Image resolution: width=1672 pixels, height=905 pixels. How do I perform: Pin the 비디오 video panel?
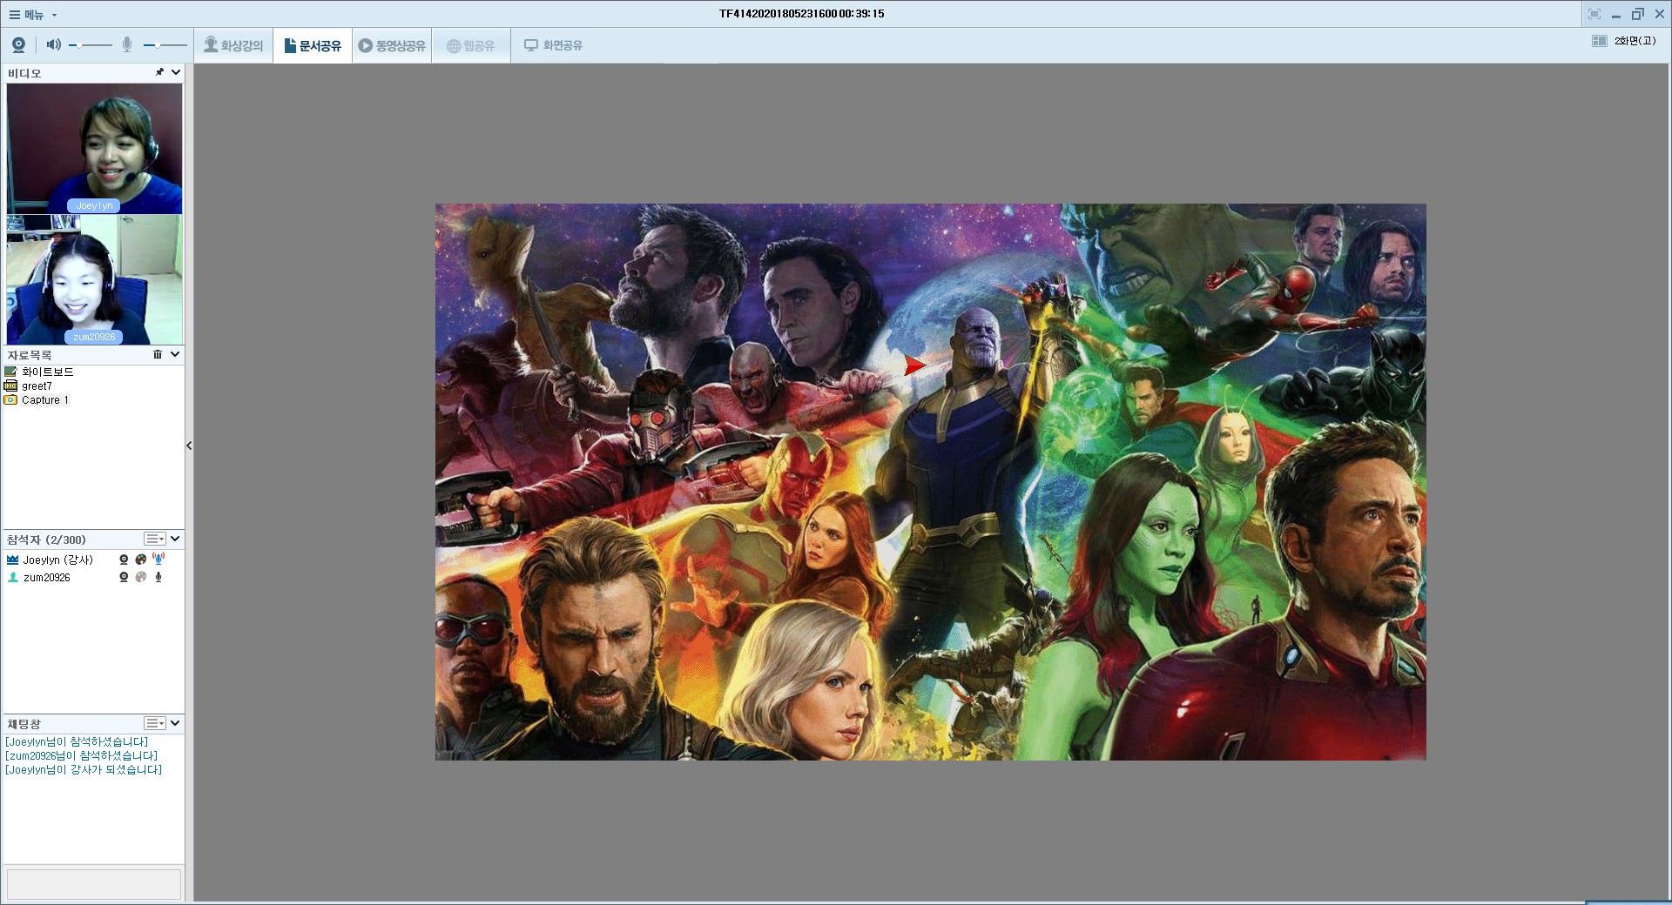click(159, 72)
